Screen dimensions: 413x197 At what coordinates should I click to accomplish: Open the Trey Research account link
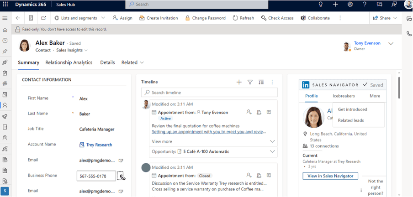(x=99, y=145)
